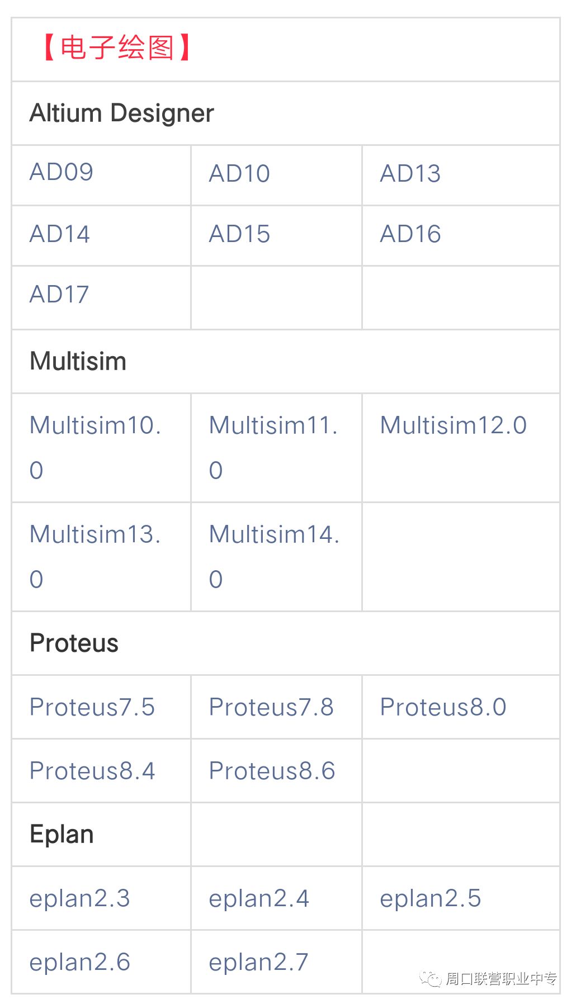Open Multisim10.0 link
The height and width of the screenshot is (1004, 576).
pos(96,447)
